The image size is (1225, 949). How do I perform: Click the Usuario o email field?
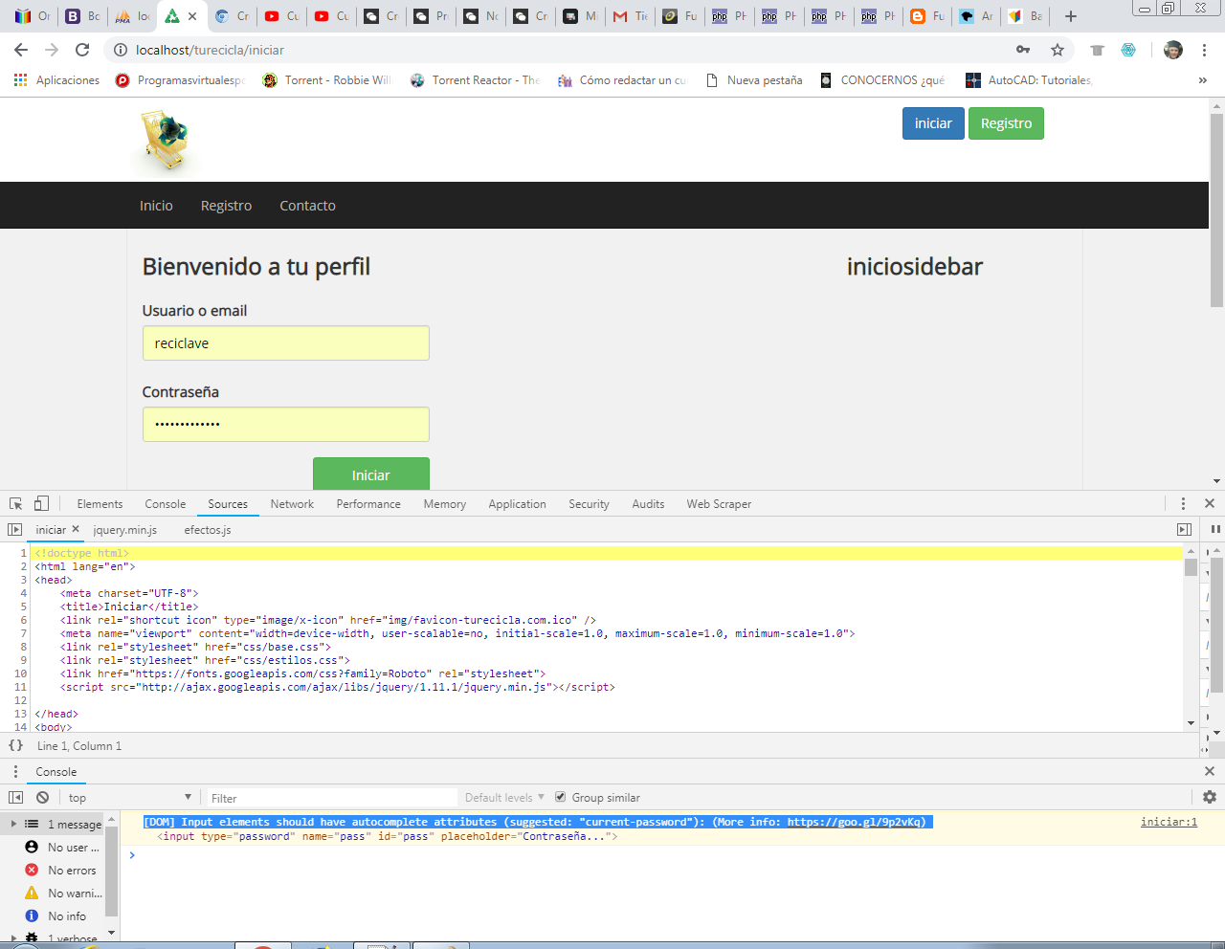[285, 343]
